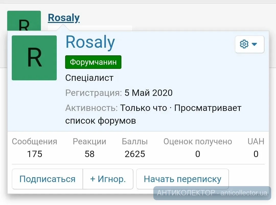The width and height of the screenshot is (276, 205).
Task: Click the Оценок получено stat label
Action: tap(198, 142)
